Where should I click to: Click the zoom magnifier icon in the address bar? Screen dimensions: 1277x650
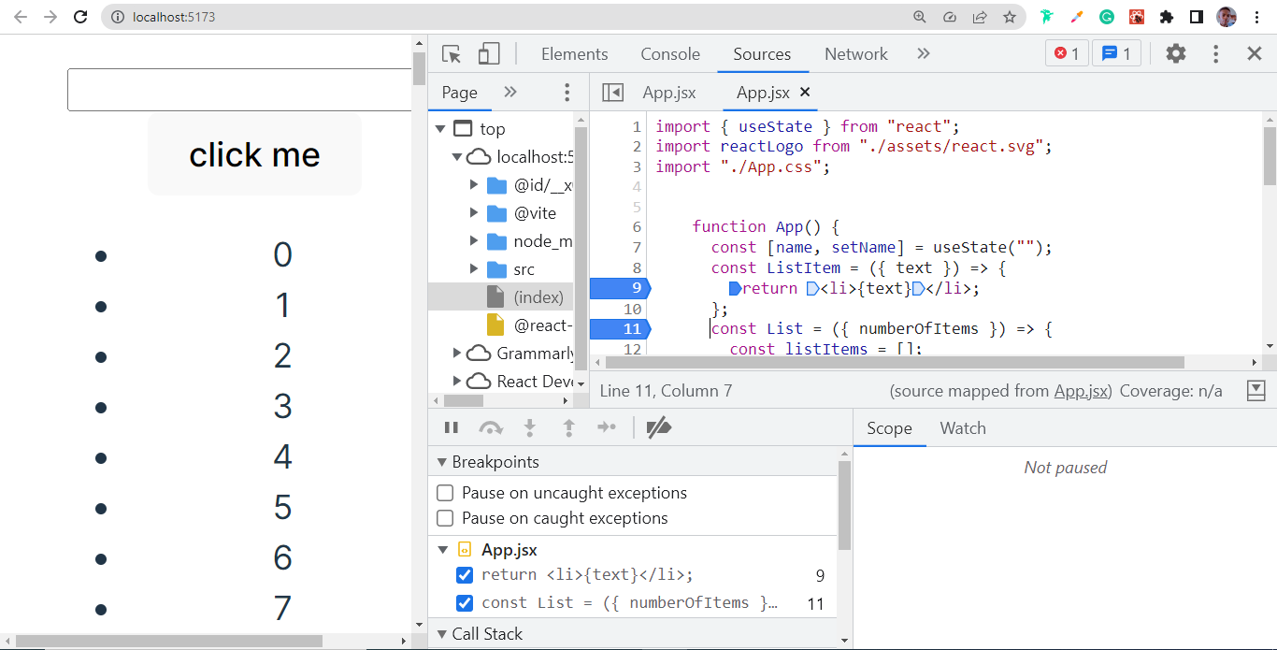tap(920, 17)
